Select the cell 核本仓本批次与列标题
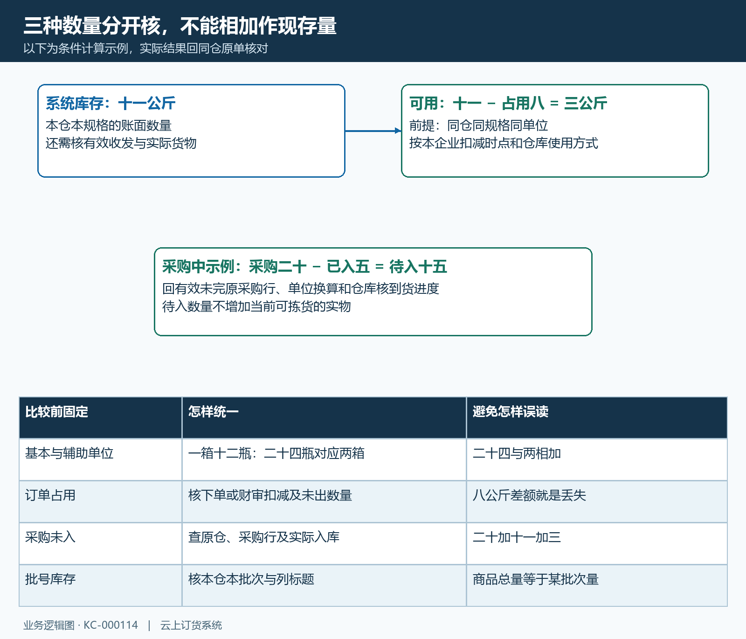This screenshot has width=746, height=639. [x=324, y=586]
